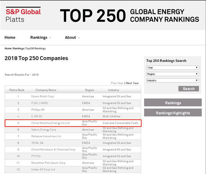This screenshot has width=206, height=174.
Task: Click Rankings in the breadcrumb
Action: click(x=18, y=48)
